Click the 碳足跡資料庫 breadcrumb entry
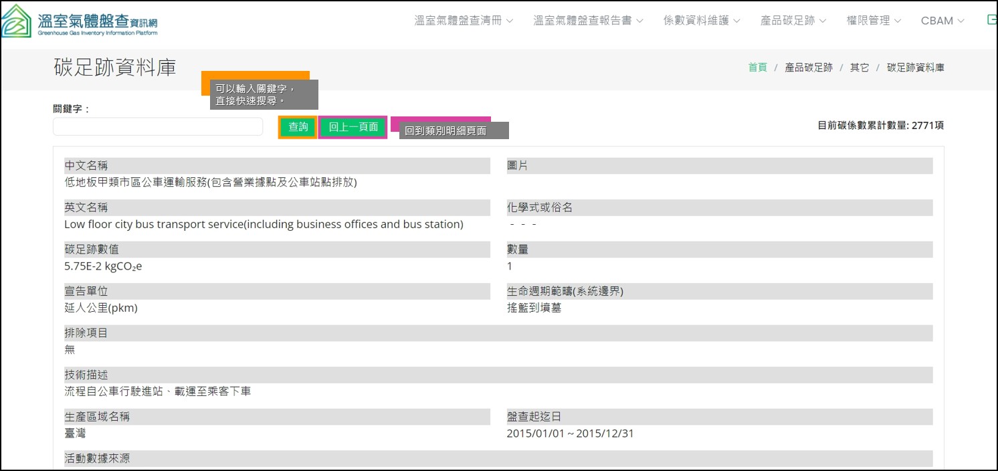The image size is (998, 471). click(x=915, y=68)
